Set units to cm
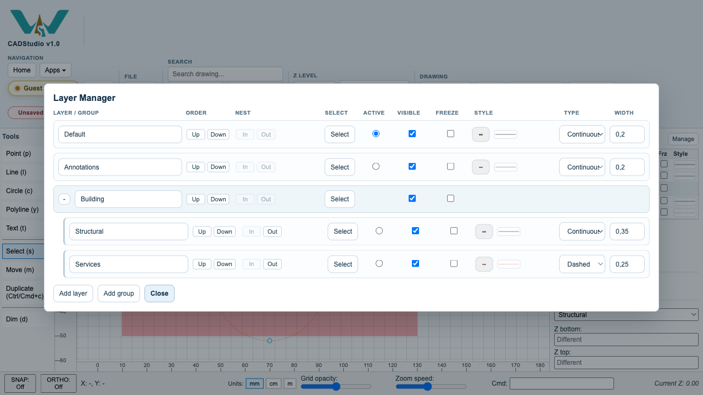Screen dimensions: 703x395 click(274, 383)
